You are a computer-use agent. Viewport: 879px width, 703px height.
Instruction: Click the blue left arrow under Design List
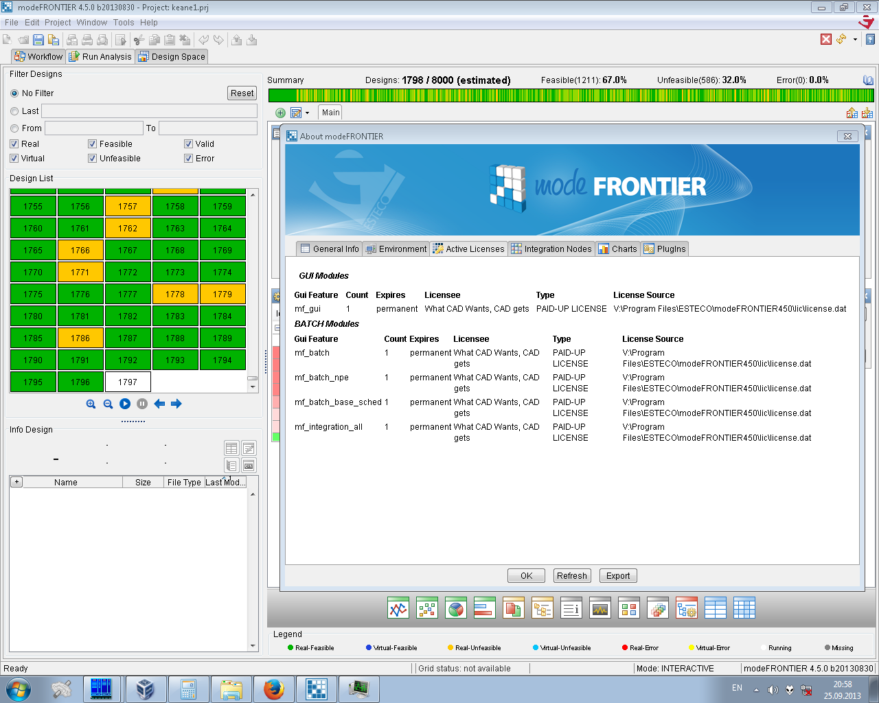pyautogui.click(x=159, y=404)
